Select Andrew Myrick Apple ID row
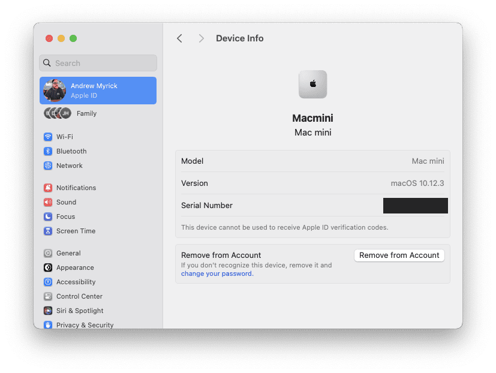 pyautogui.click(x=98, y=91)
